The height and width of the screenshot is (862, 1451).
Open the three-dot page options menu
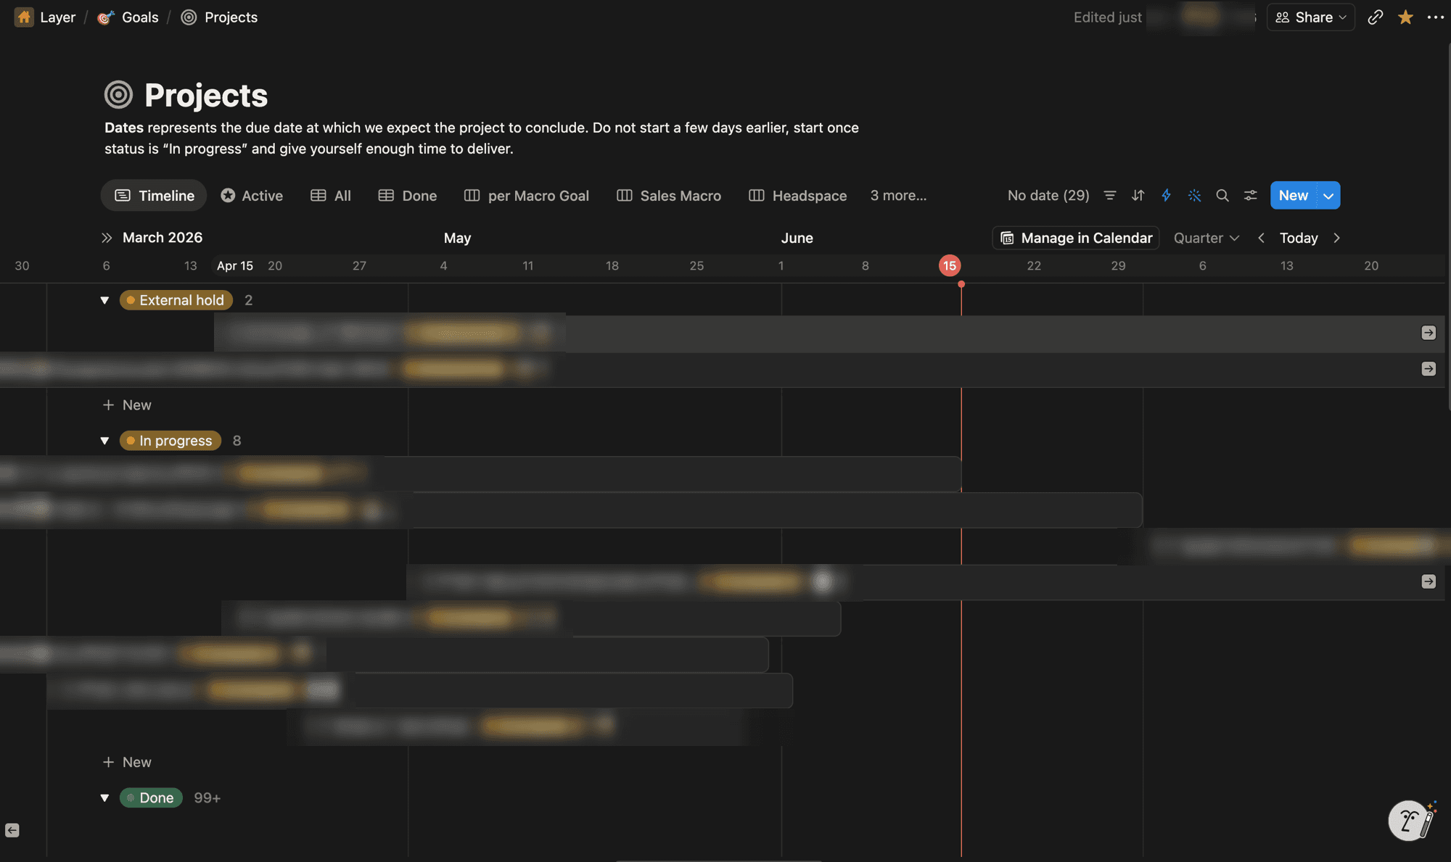click(x=1435, y=17)
